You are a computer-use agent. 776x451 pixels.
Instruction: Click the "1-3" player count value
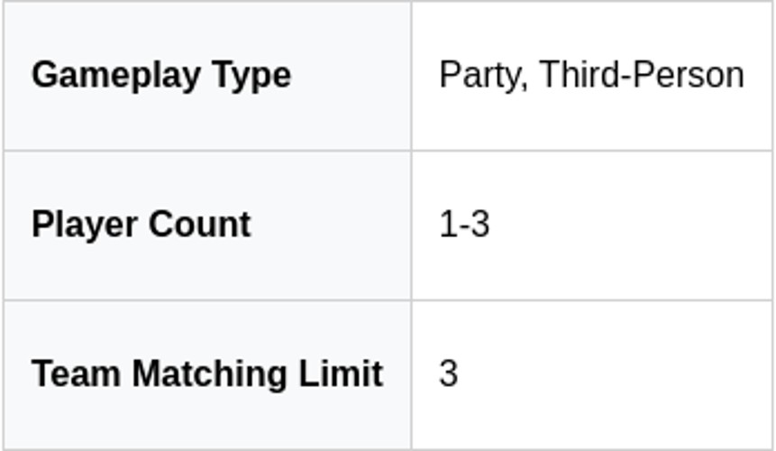[464, 225]
